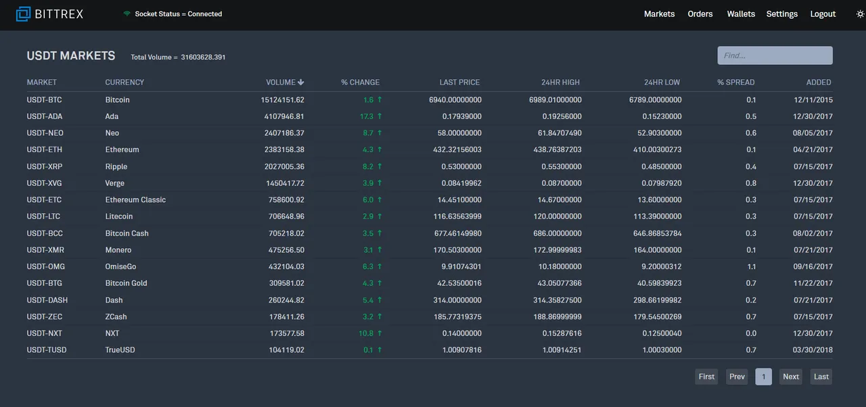Viewport: 866px width, 407px height.
Task: Open the USDT-ETC market
Action: (x=45, y=200)
